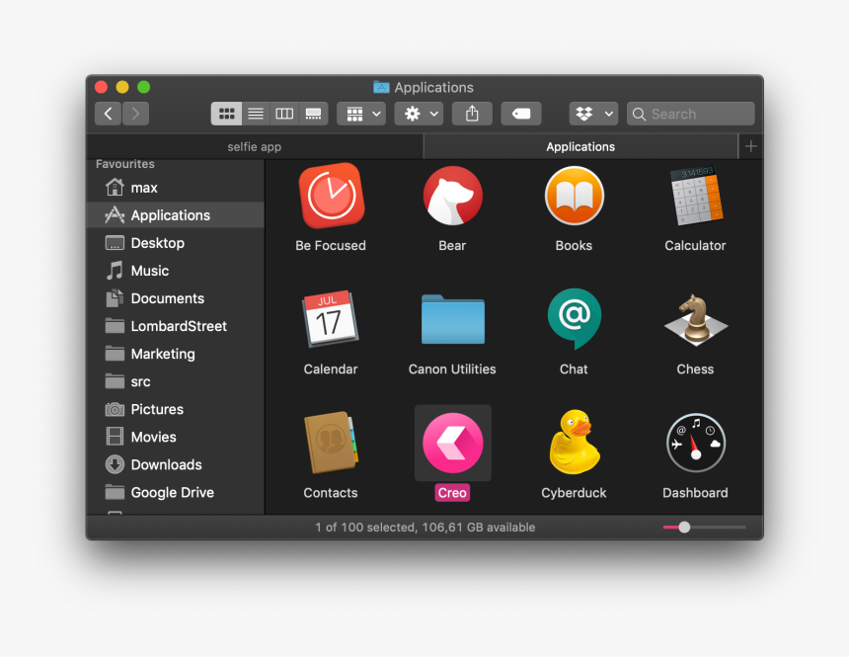This screenshot has width=849, height=657.
Task: Switch to the Applications tab
Action: (x=580, y=146)
